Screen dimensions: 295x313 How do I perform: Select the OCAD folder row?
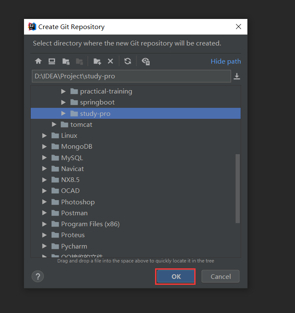(x=136, y=191)
